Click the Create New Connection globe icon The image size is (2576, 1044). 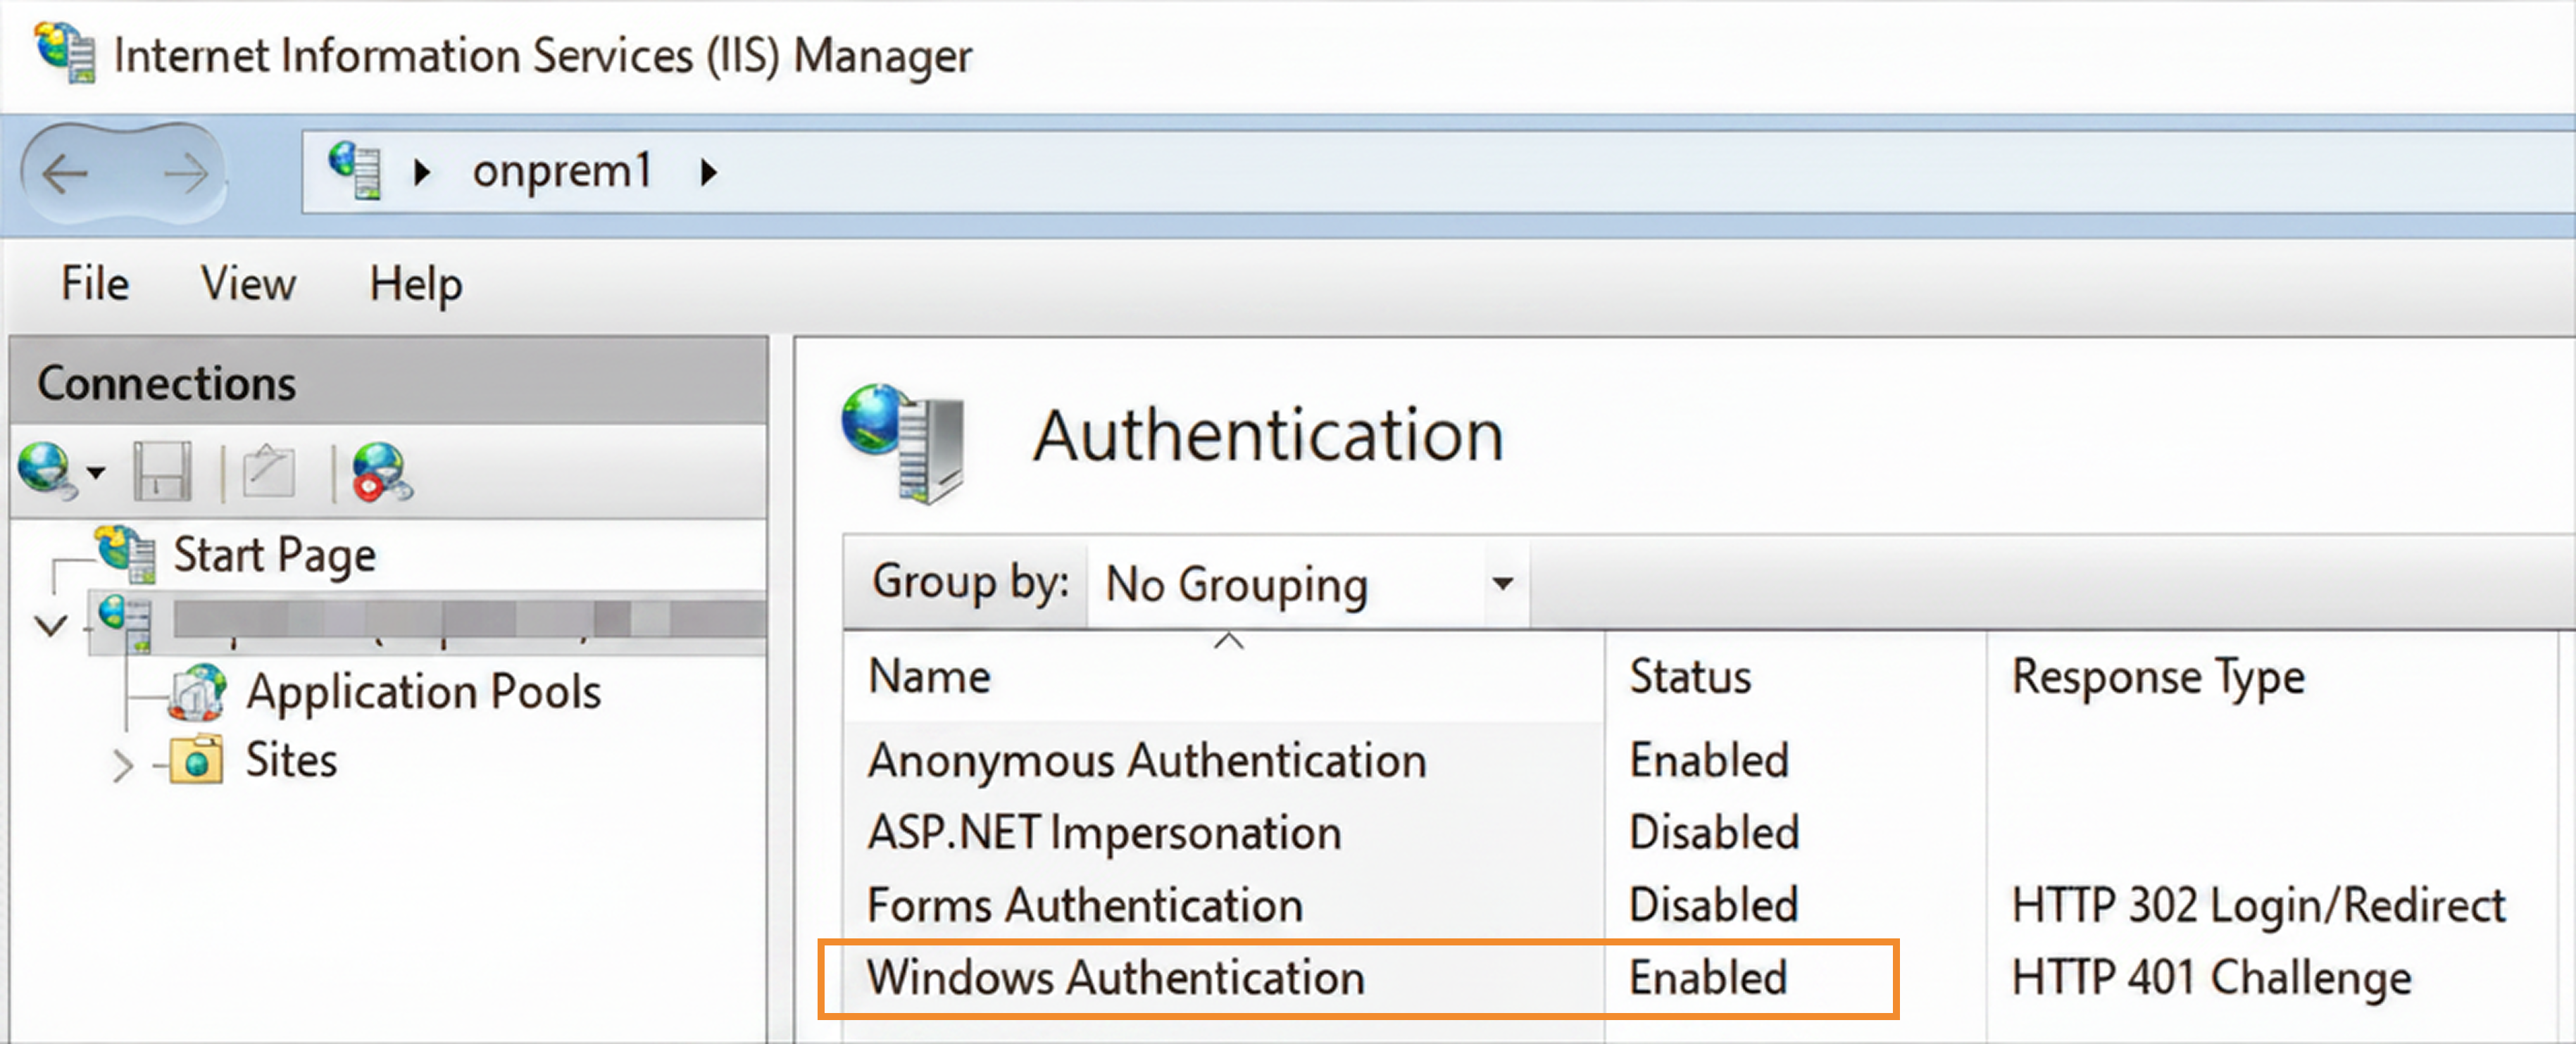click(46, 471)
